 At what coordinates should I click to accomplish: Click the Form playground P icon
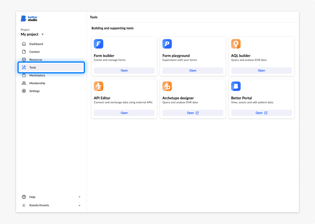[167, 44]
